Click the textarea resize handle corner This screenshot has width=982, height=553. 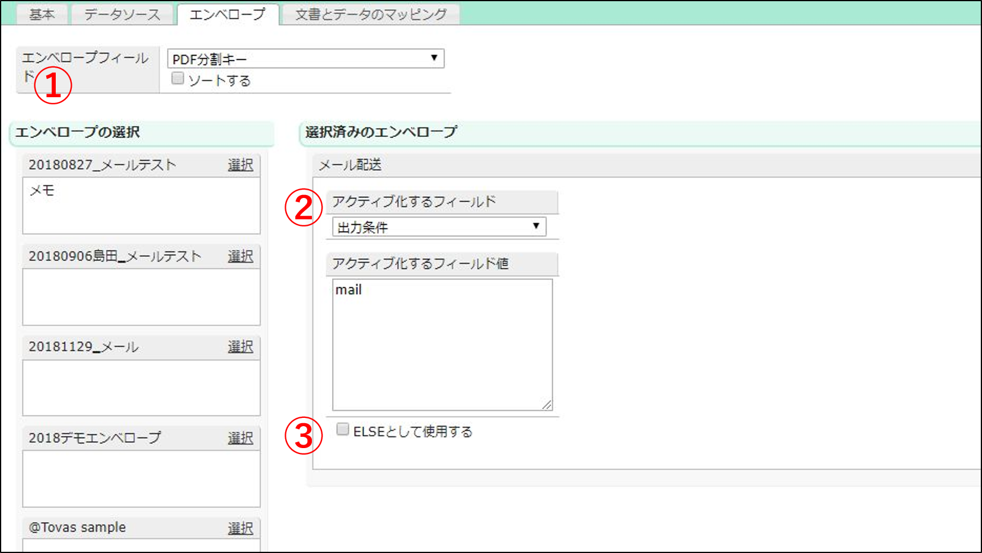tap(547, 405)
